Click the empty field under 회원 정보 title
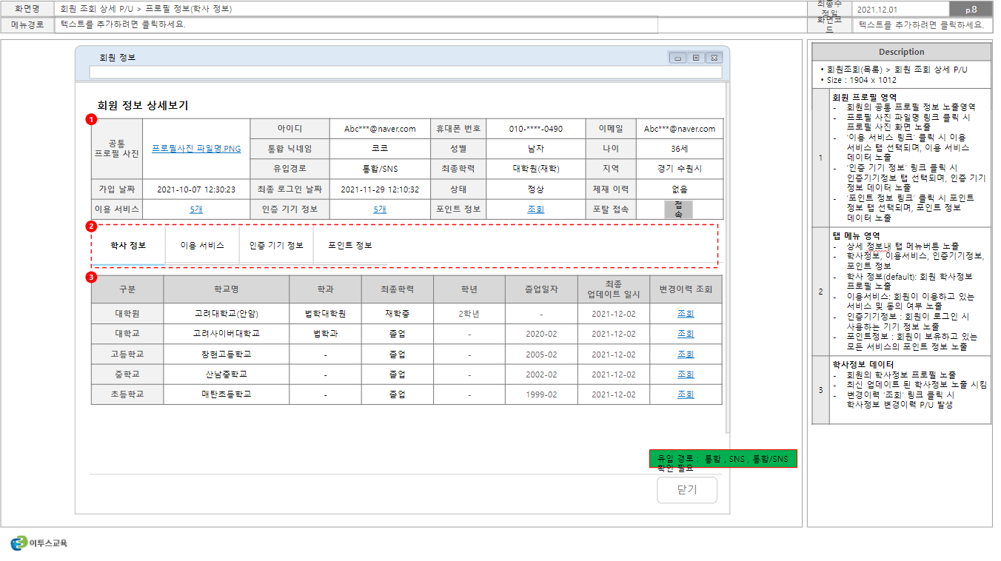The width and height of the screenshot is (1001, 561). 406,72
